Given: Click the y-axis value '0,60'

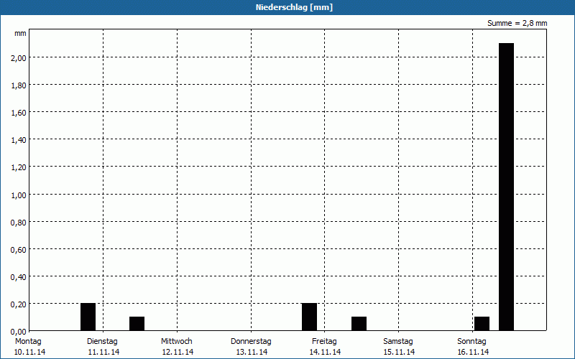Looking at the screenshot, I should 19,249.
